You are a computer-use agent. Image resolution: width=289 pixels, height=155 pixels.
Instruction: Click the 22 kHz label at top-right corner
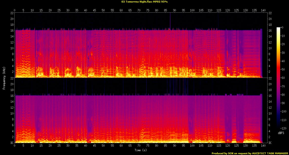pos(271,13)
